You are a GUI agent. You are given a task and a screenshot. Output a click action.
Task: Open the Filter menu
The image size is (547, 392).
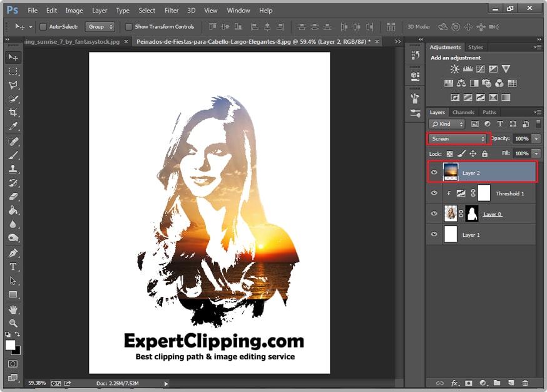pos(171,11)
